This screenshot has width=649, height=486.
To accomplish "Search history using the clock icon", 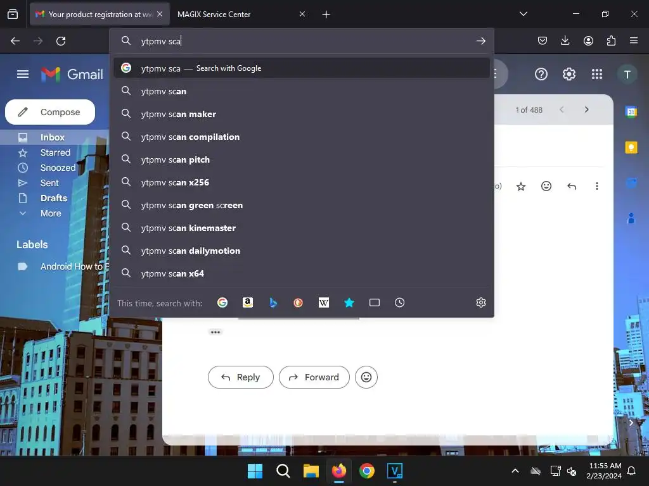I will pyautogui.click(x=399, y=302).
